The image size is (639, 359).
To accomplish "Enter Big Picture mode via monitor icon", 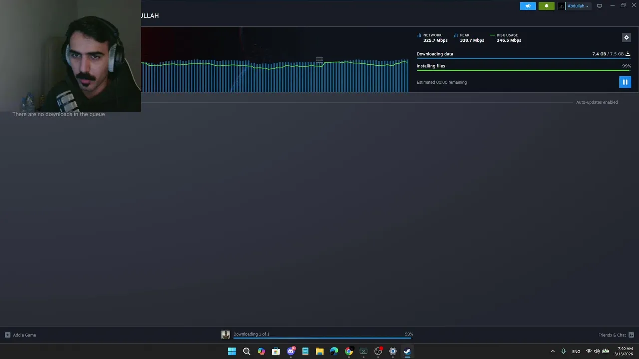I will (x=599, y=6).
